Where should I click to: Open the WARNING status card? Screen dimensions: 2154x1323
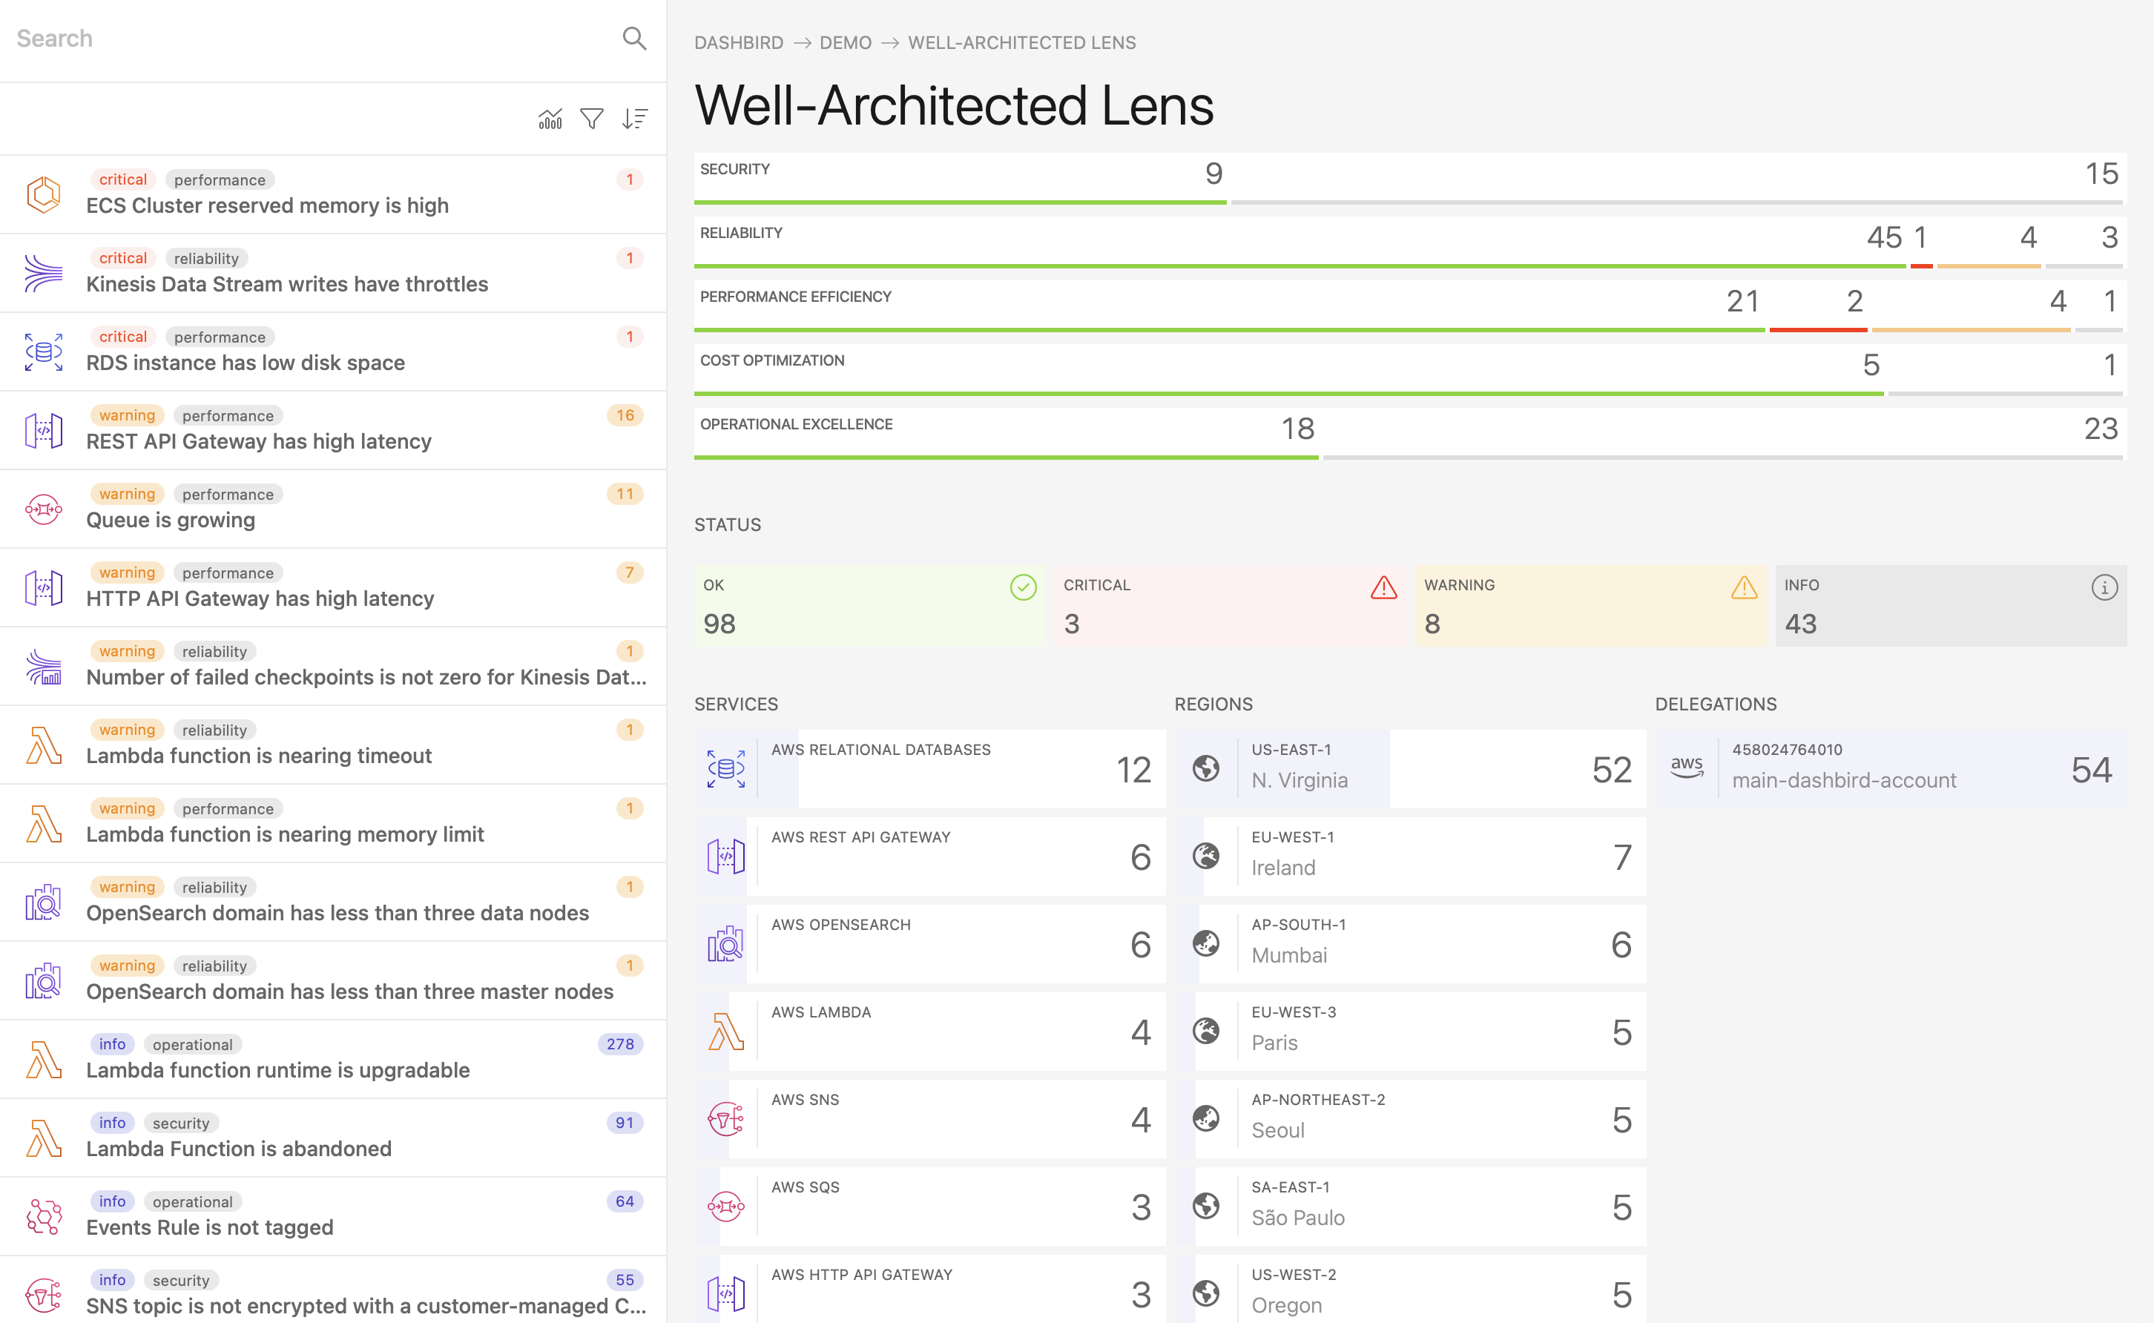1590,605
